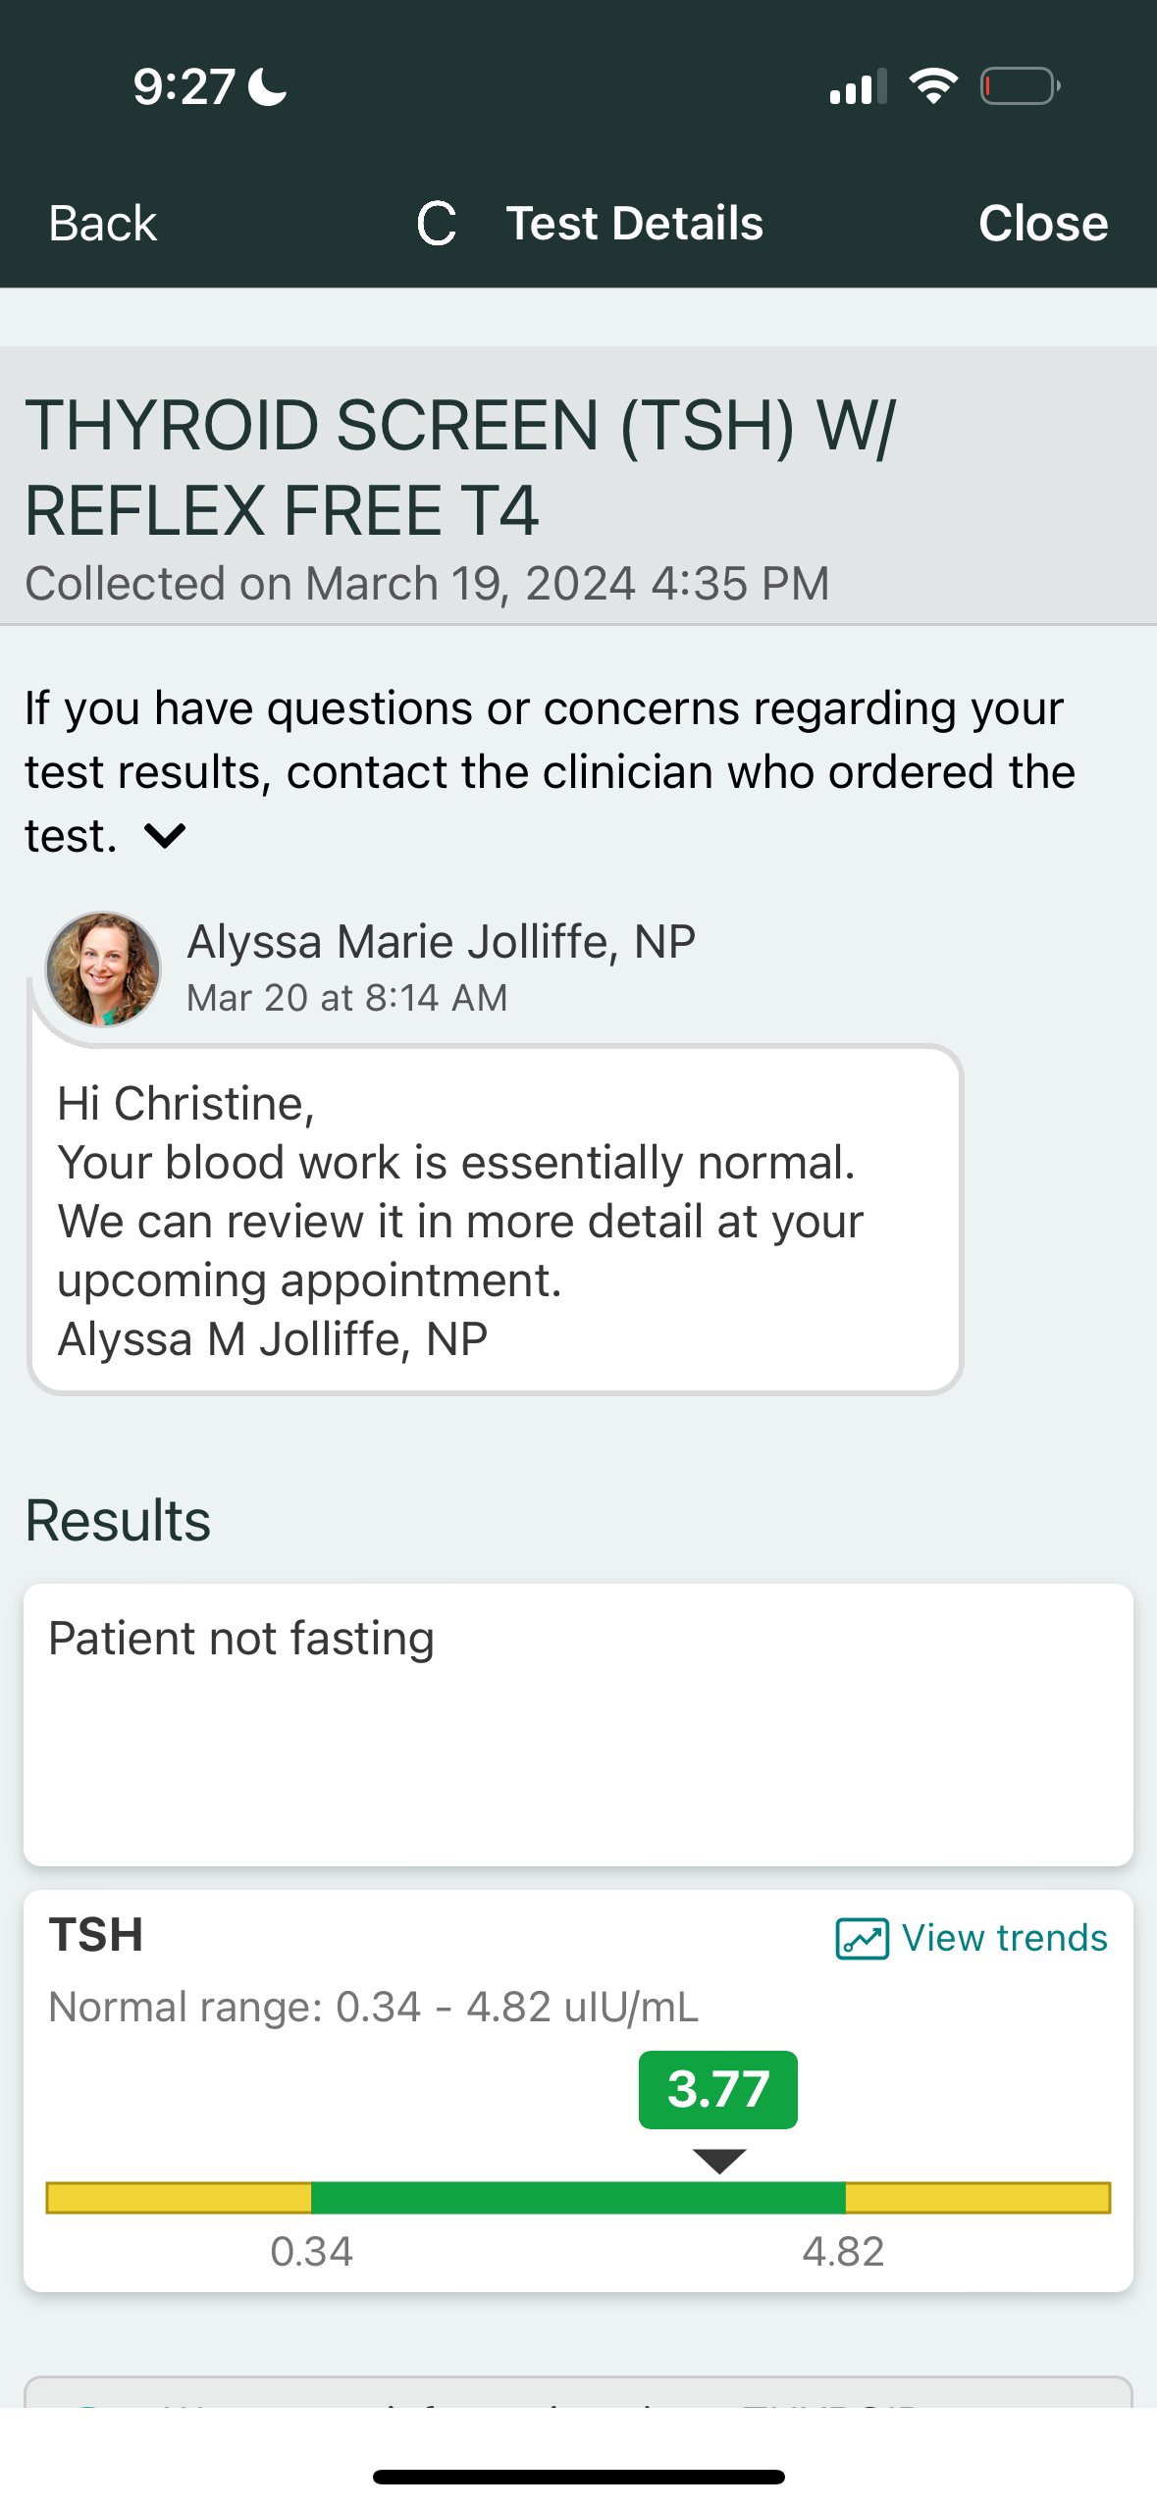
Task: Go Back to the previous screen
Action: (x=103, y=224)
